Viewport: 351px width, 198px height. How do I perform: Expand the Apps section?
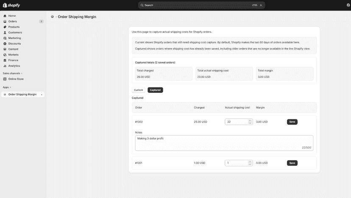tap(7, 88)
